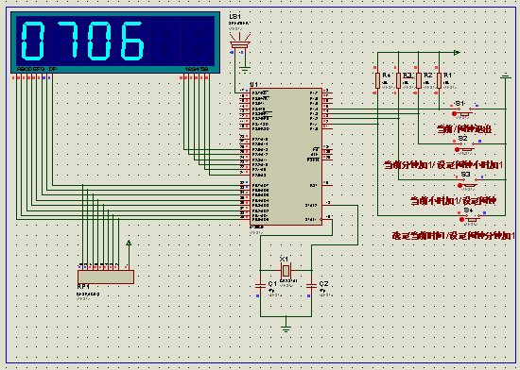The height and width of the screenshot is (370, 520).
Task: Toggle the red latch dot on switch S4
Action: pyautogui.click(x=462, y=219)
